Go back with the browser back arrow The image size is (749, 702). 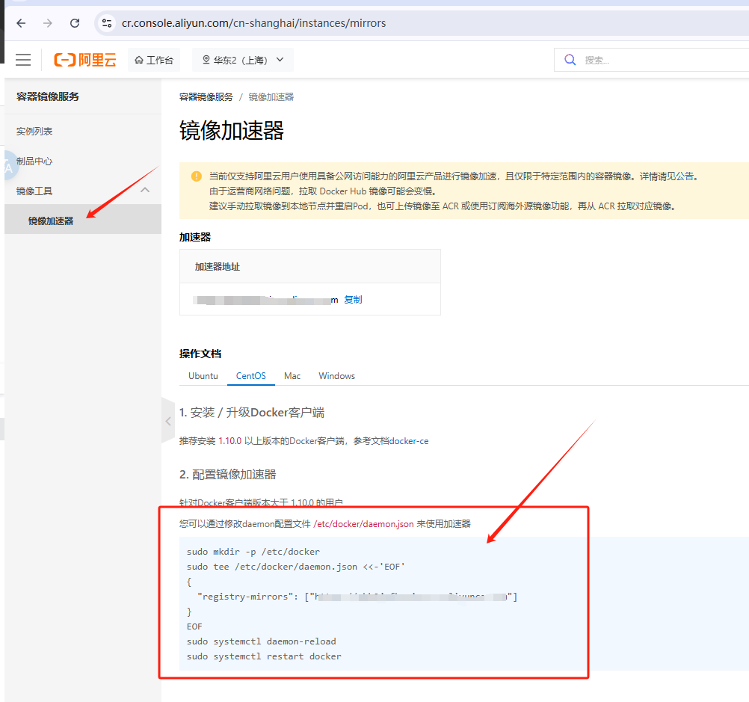(21, 23)
